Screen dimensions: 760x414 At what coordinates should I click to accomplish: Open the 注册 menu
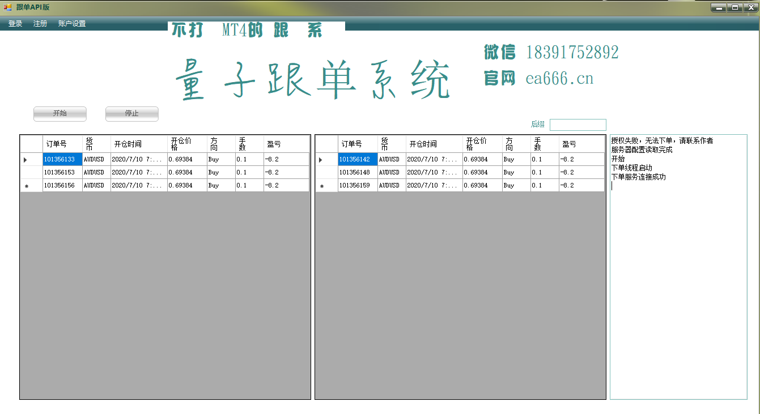click(x=40, y=24)
